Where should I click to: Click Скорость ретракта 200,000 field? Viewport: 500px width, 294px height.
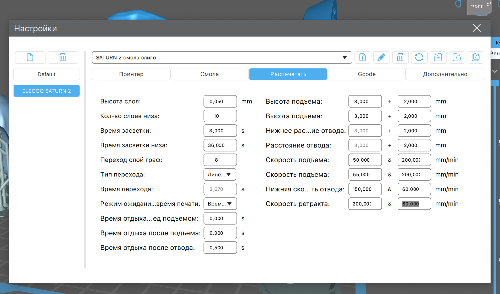365,204
